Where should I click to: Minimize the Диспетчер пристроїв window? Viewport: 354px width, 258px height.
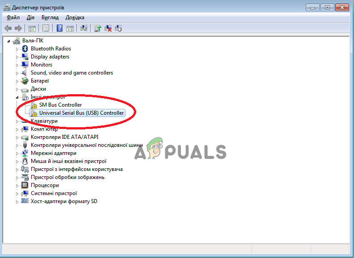click(x=312, y=8)
